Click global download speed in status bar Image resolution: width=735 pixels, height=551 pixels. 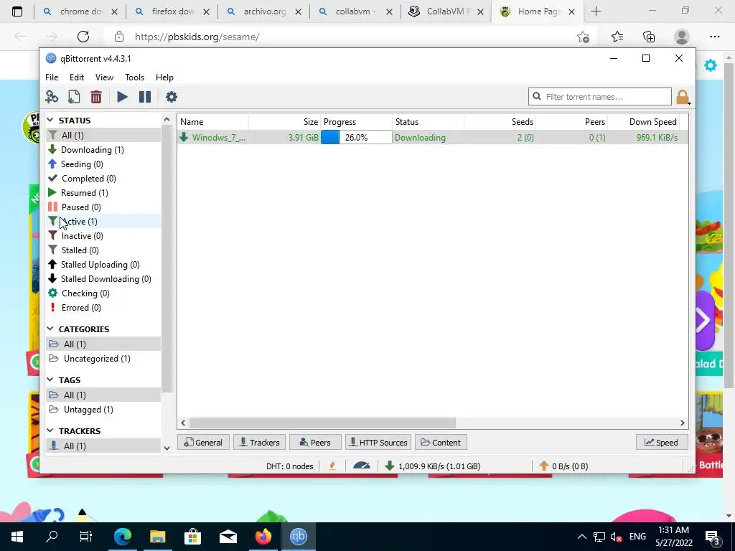tap(433, 466)
